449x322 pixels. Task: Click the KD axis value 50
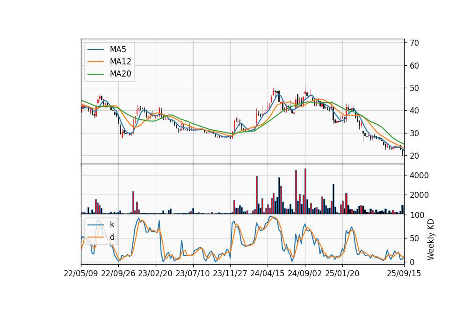click(x=414, y=238)
